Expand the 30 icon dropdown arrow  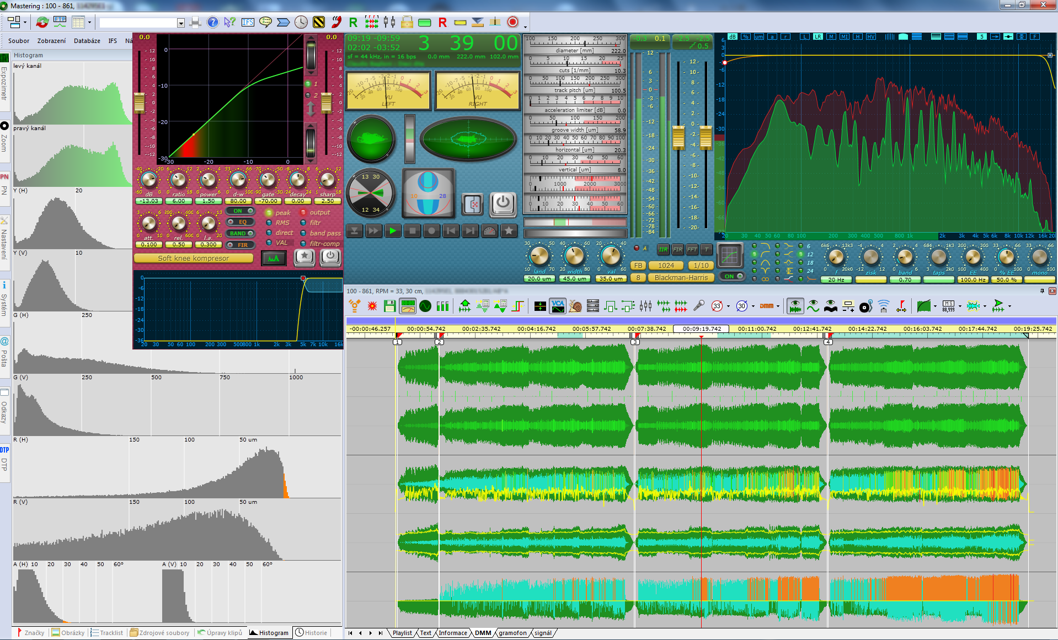pyautogui.click(x=753, y=306)
